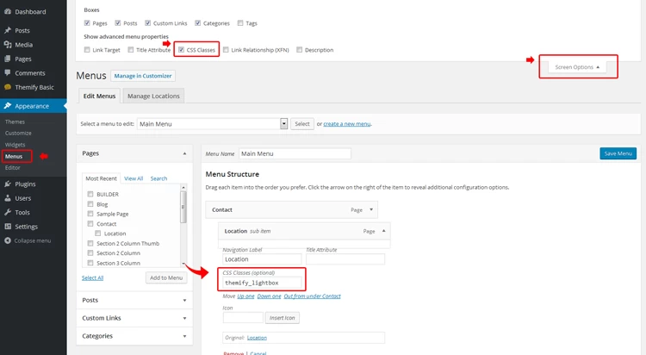Click the CSS Classes input field
The height and width of the screenshot is (355, 646).
(x=262, y=283)
